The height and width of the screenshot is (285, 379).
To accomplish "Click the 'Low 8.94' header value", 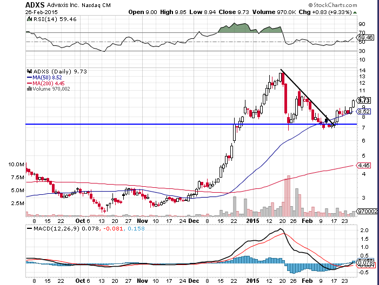I will (x=202, y=12).
